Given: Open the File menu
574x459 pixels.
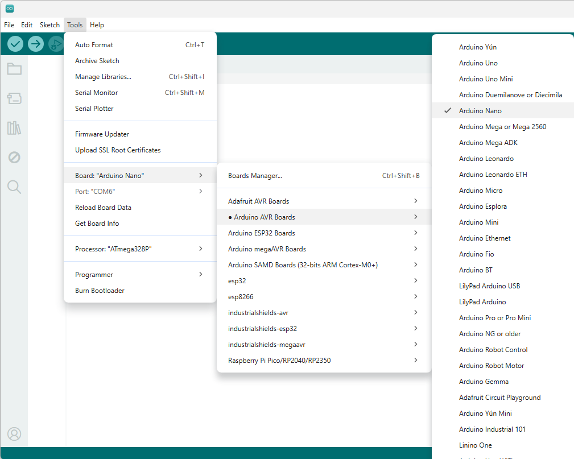Looking at the screenshot, I should coord(9,25).
